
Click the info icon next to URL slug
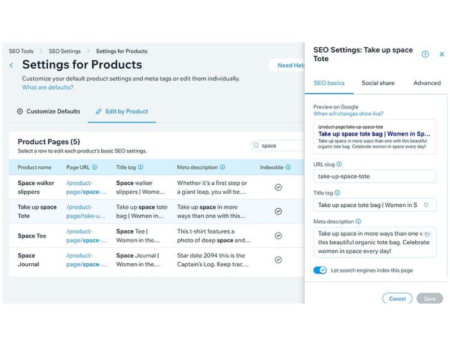point(339,164)
